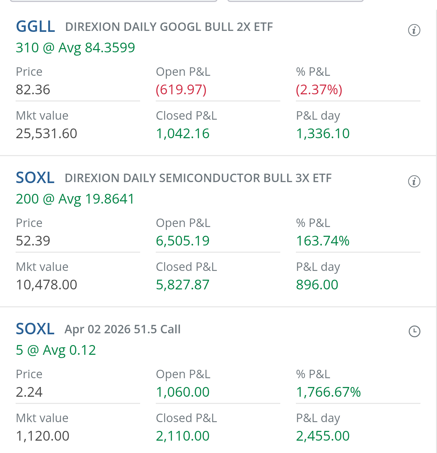Select GGLL P&L day 1,336.10
This screenshot has height=453, width=437.
coord(323,134)
